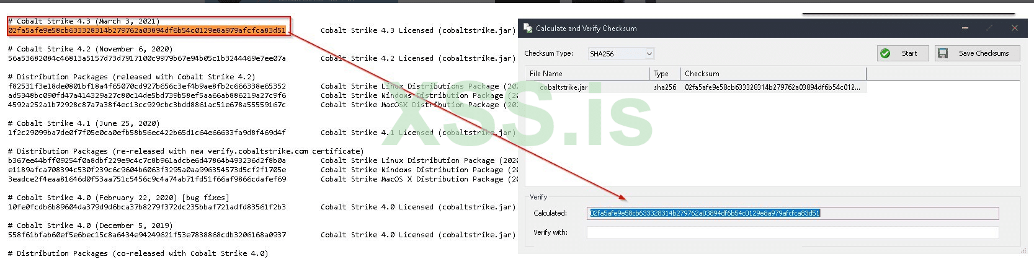The width and height of the screenshot is (1034, 267).
Task: Click the truncated 02fa5afe checksum cell in list
Action: tap(772, 87)
